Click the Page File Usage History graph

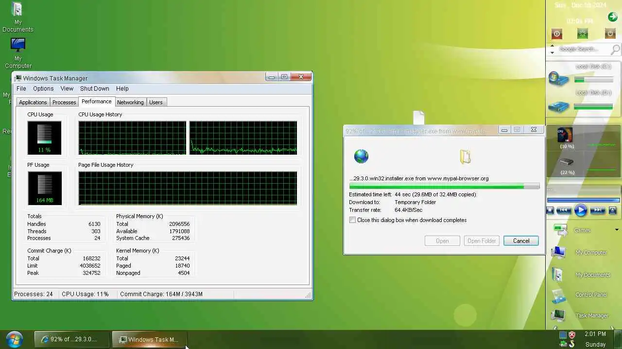tap(188, 188)
